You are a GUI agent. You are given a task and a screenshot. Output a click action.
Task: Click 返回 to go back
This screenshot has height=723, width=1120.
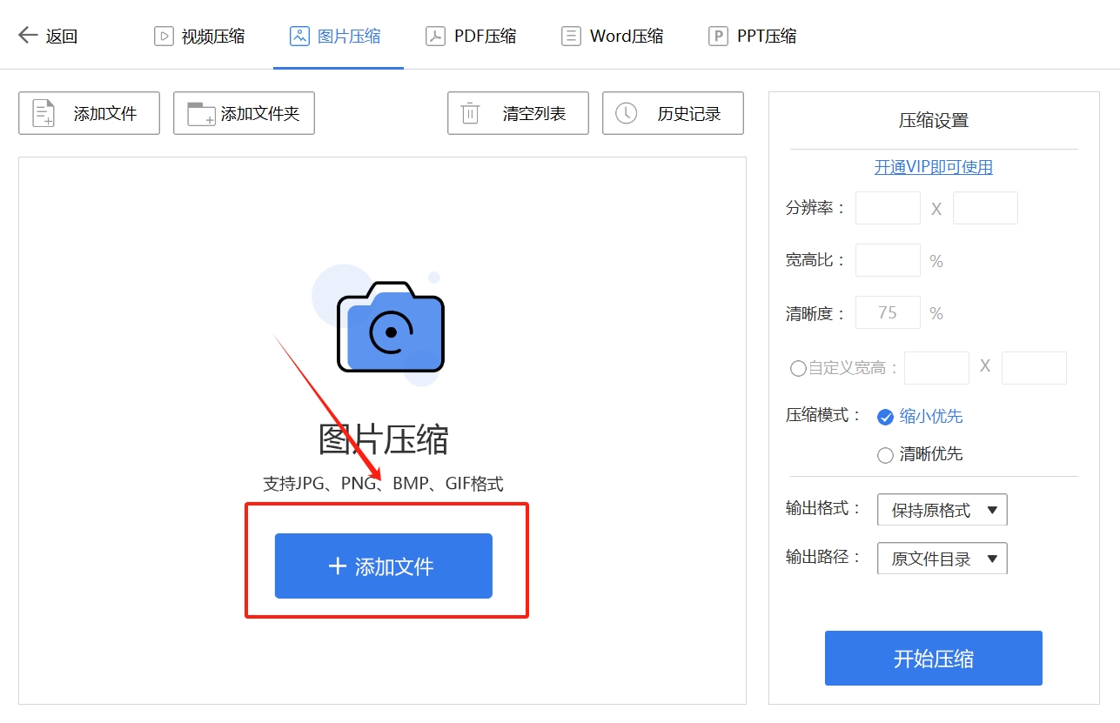[x=48, y=36]
